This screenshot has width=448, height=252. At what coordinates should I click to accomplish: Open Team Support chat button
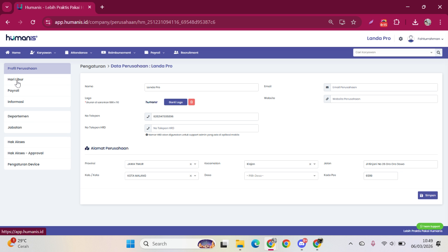pos(430,226)
